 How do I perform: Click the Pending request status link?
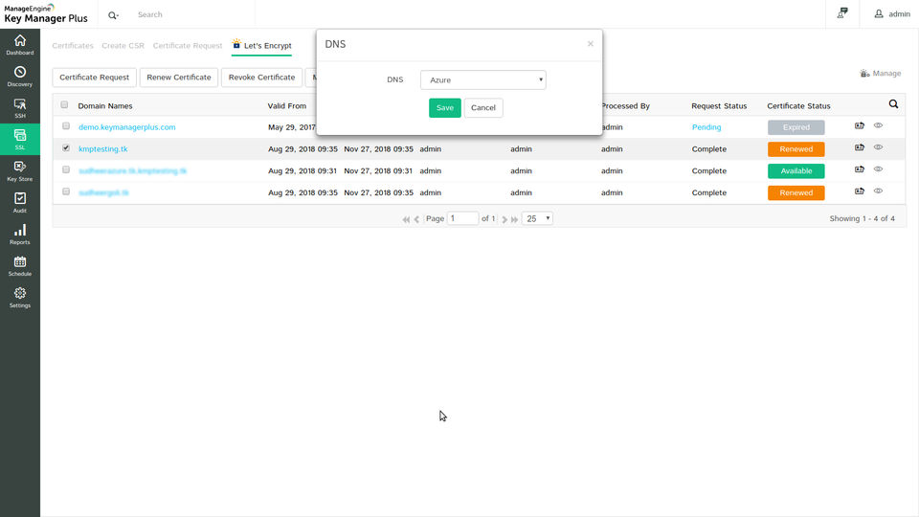click(x=706, y=127)
